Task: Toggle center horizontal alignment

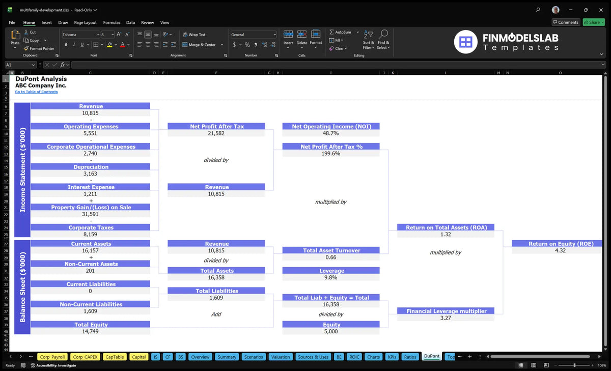Action: [x=148, y=45]
